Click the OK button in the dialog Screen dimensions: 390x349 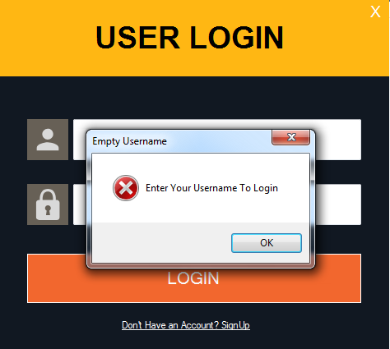[x=267, y=243]
